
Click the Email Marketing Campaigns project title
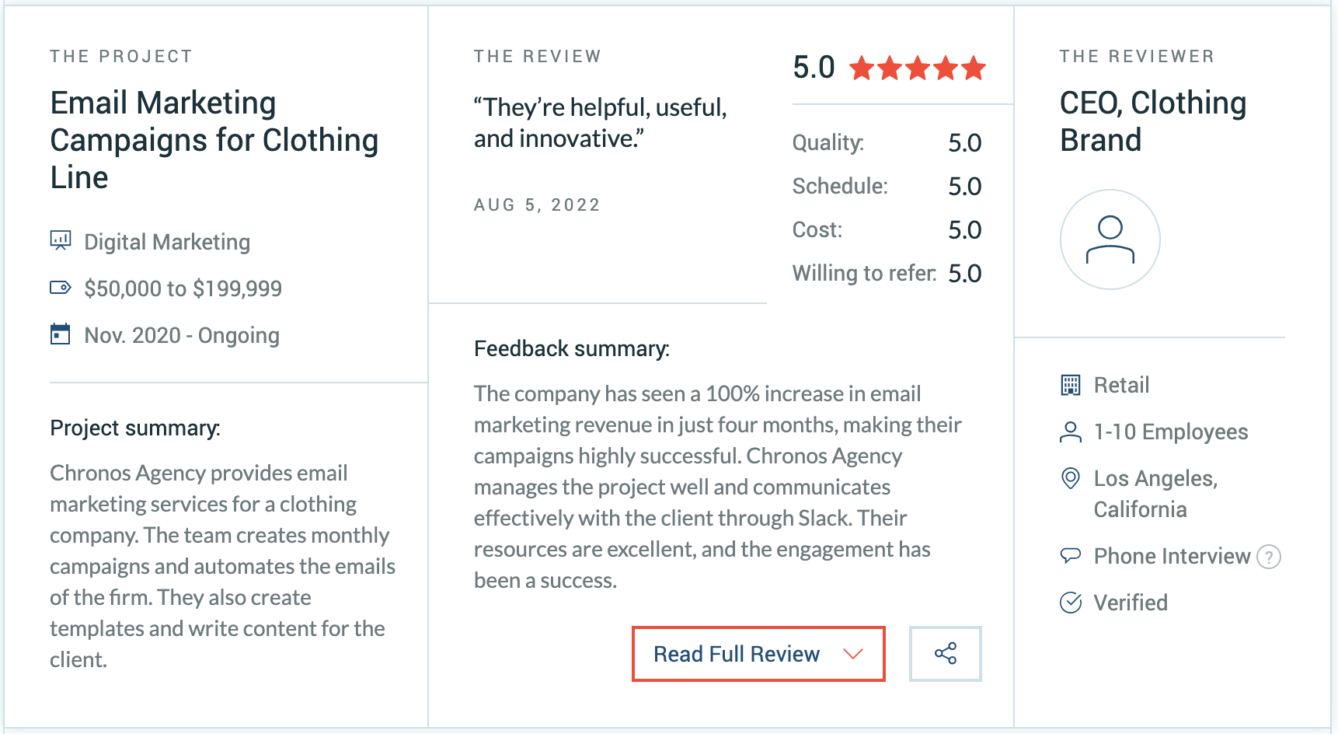(214, 140)
